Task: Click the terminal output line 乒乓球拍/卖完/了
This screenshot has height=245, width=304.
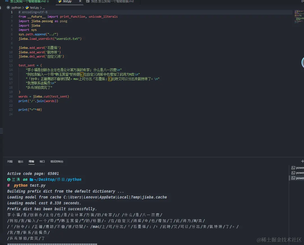Action: (x=26, y=239)
